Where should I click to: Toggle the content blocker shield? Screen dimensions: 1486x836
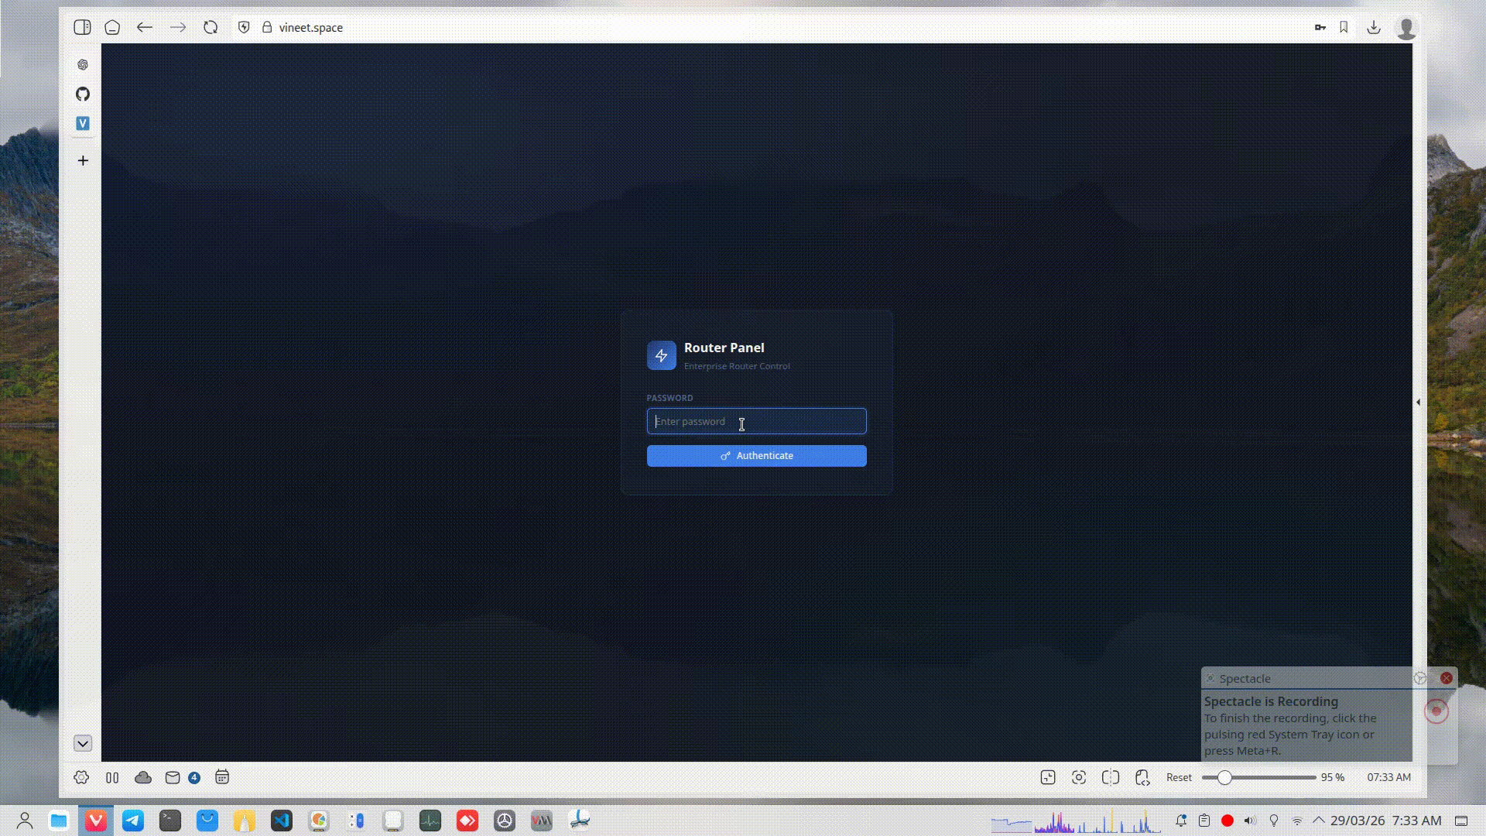[244, 27]
